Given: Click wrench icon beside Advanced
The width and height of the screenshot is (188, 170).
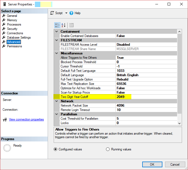Looking at the screenshot, I should [4, 42].
